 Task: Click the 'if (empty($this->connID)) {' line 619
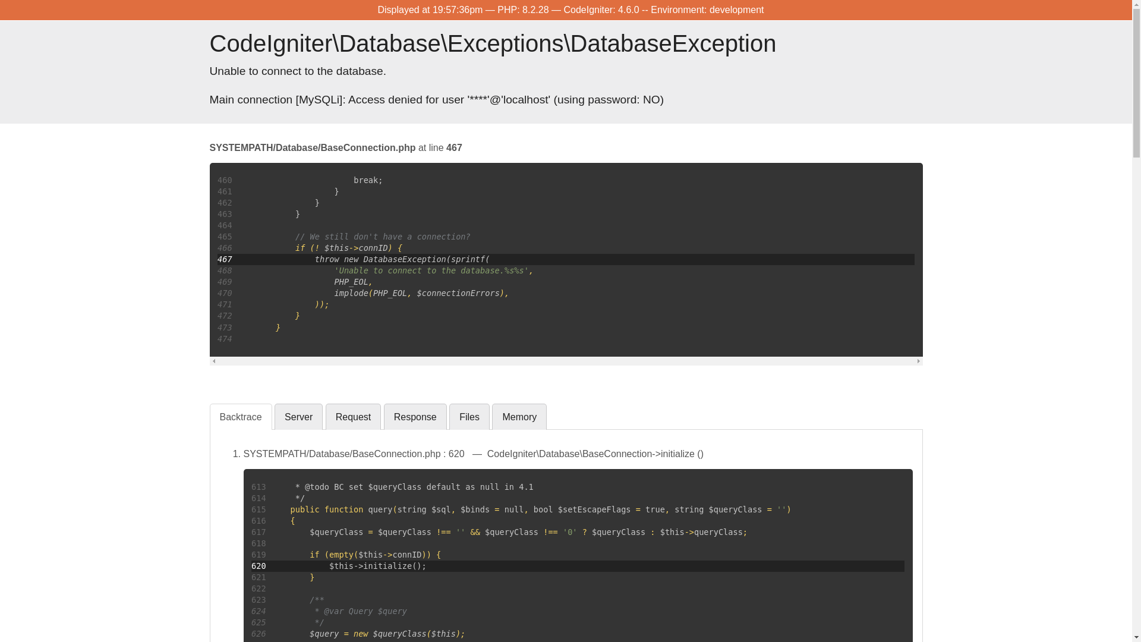375,555
